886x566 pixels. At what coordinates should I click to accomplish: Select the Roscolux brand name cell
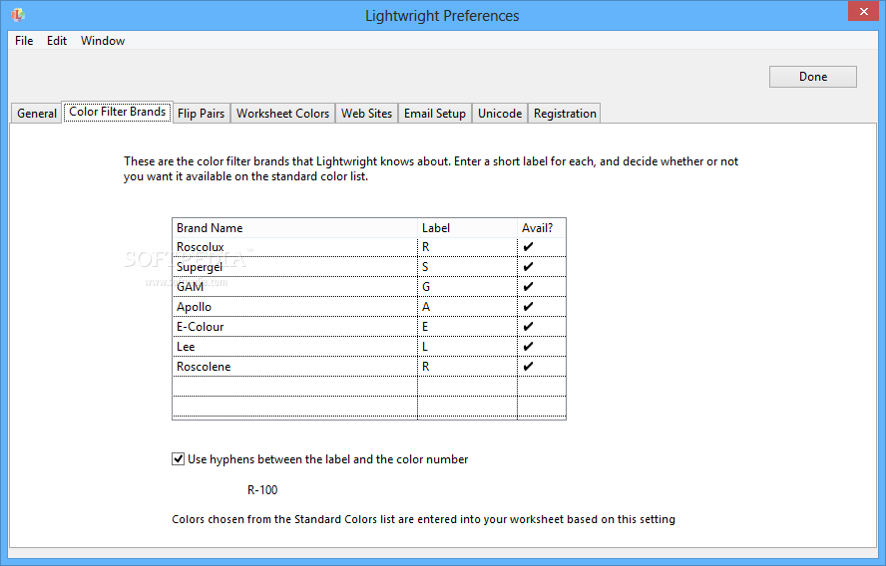[x=295, y=247]
